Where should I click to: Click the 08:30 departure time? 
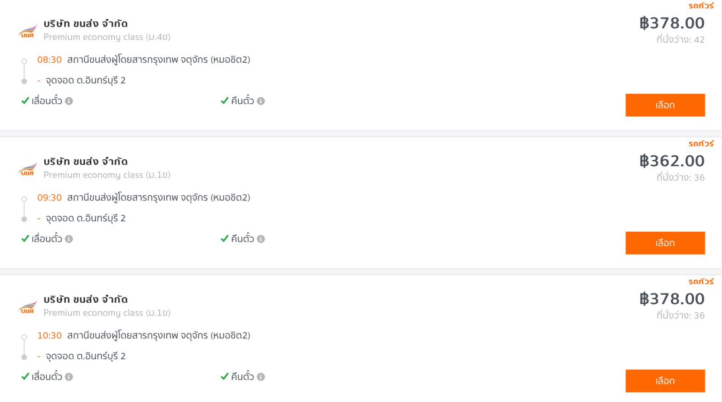pos(49,59)
